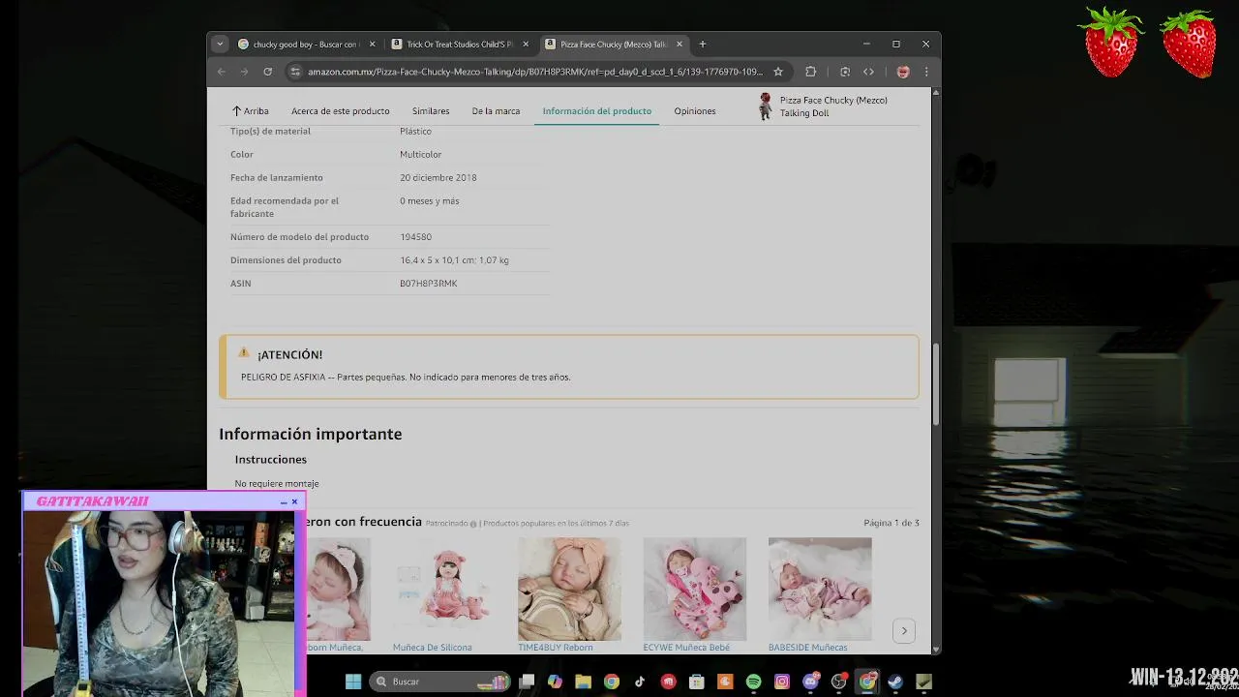Minimize the GATITAKAWAII webcam window
Image resolution: width=1239 pixels, height=697 pixels.
click(x=283, y=501)
